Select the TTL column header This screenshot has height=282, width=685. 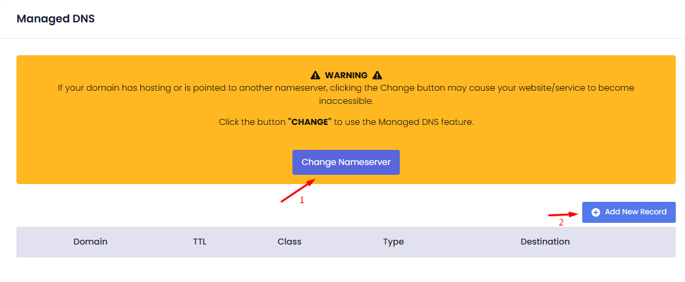(x=200, y=242)
